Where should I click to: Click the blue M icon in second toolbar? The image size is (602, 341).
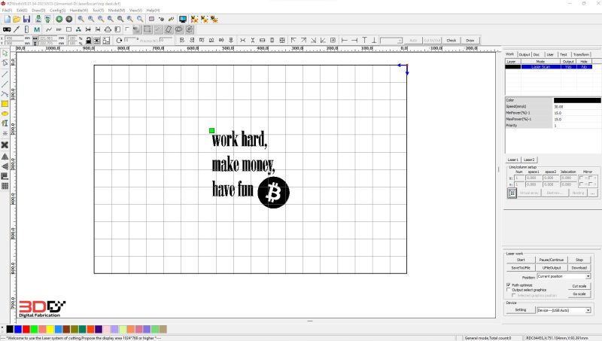click(37, 29)
